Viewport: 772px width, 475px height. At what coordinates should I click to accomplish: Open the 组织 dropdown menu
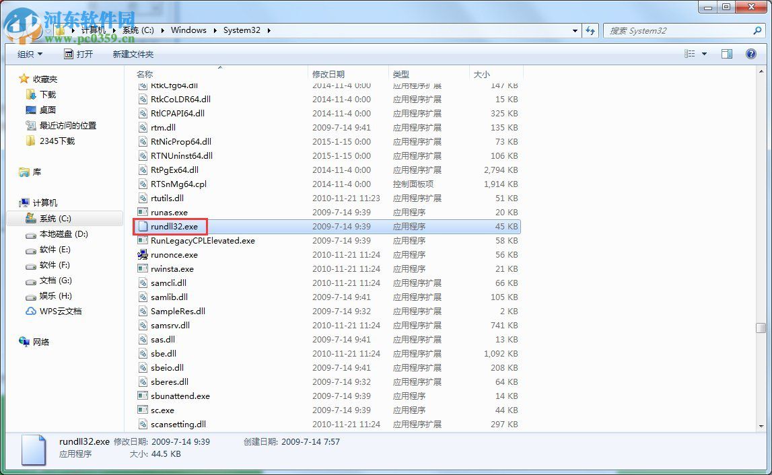tap(28, 54)
